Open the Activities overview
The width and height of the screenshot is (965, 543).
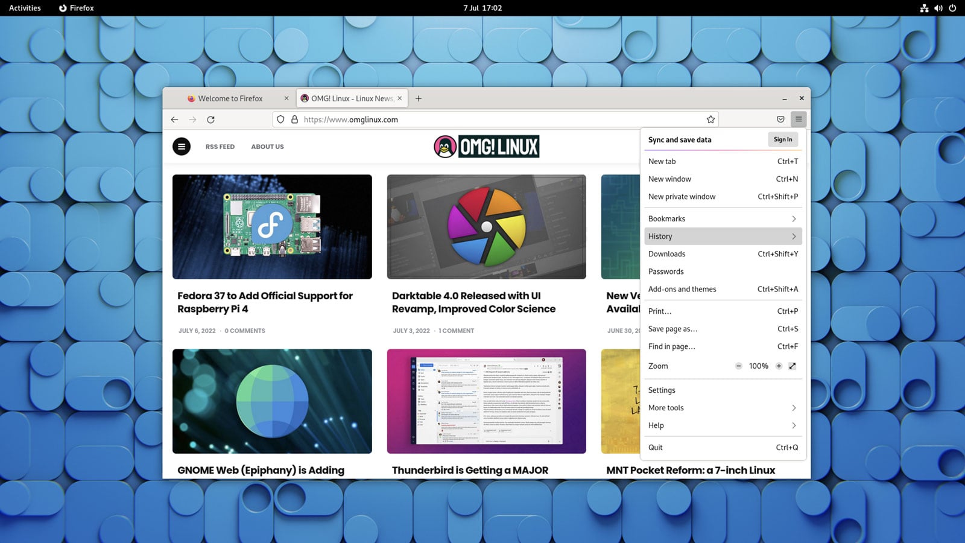[x=25, y=8]
